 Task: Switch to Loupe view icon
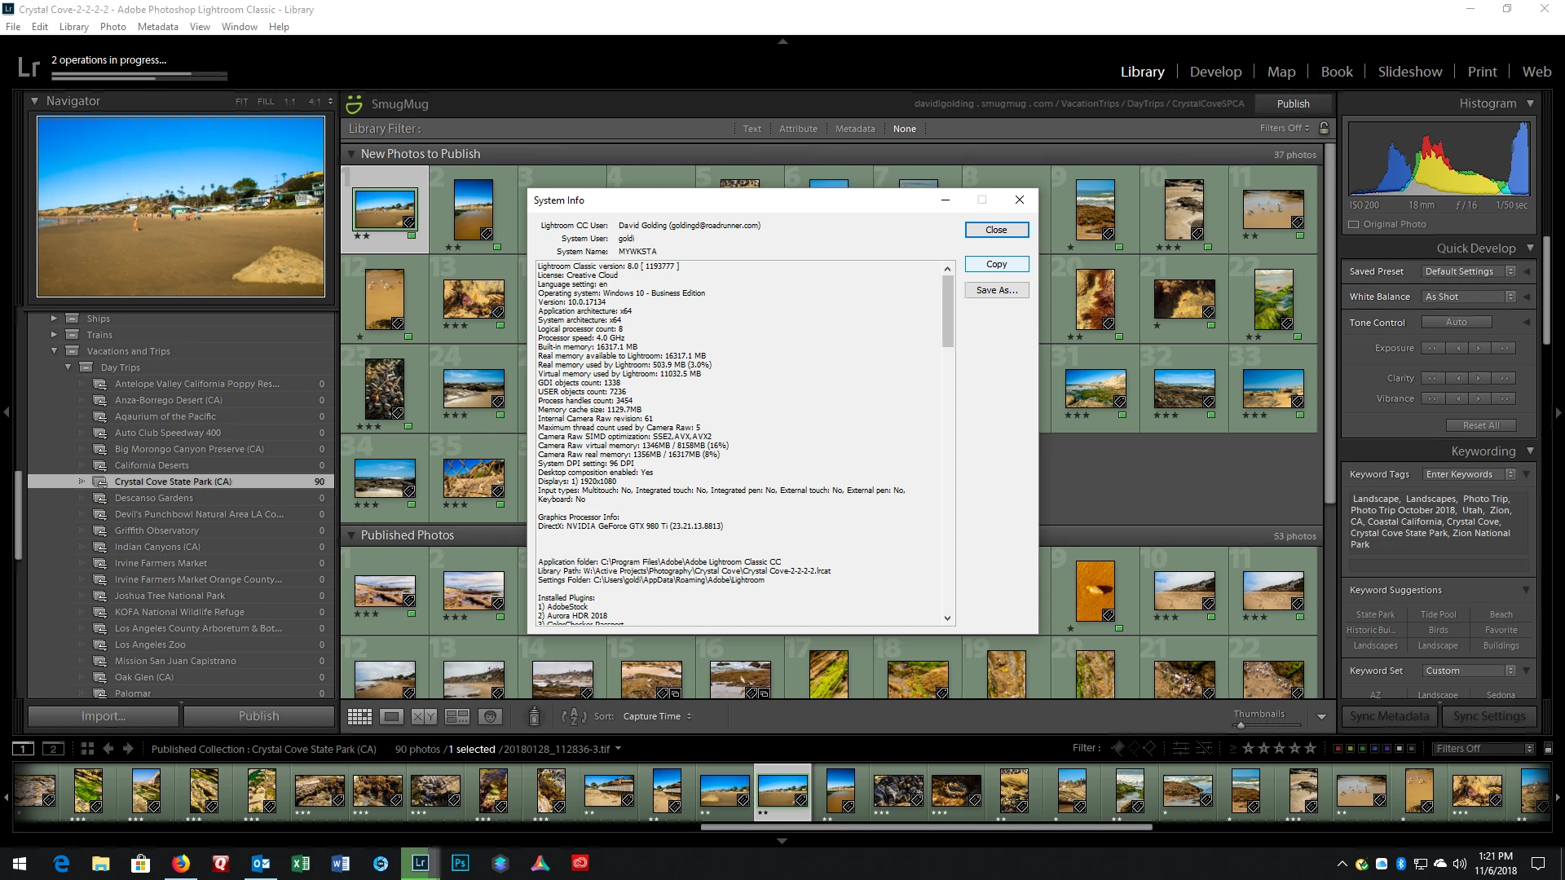[x=391, y=716]
